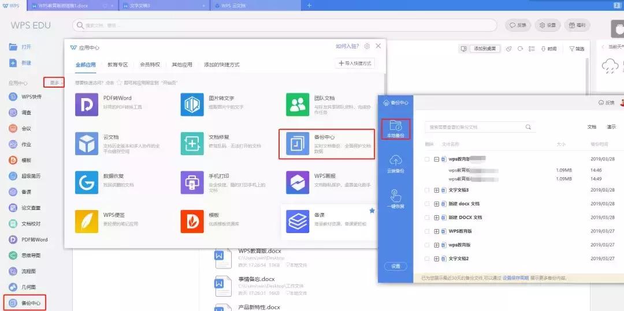Click the 设置保存周期 link
The height and width of the screenshot is (311, 624).
pos(515,278)
